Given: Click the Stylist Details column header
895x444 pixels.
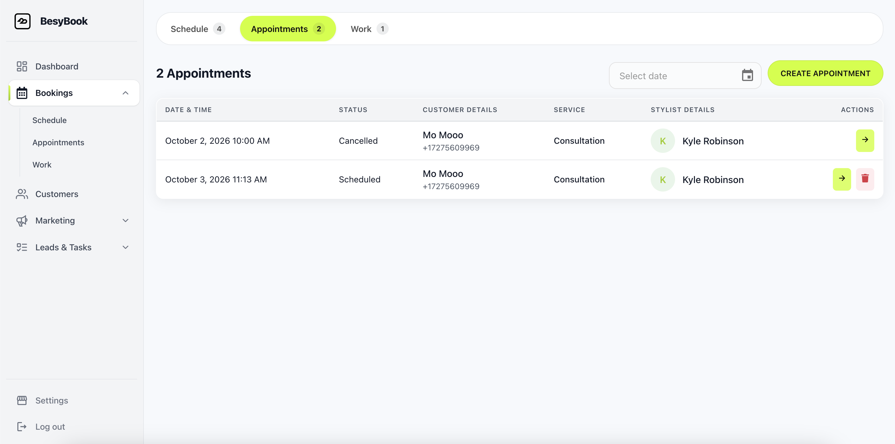Looking at the screenshot, I should tap(682, 110).
